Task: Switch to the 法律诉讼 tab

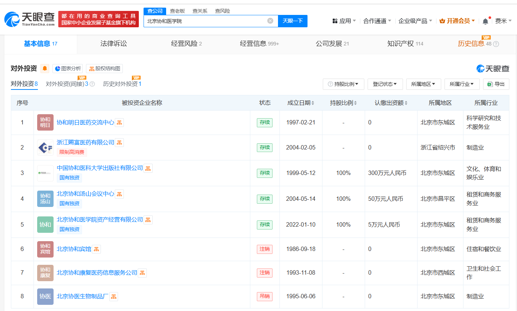Action: coord(114,44)
